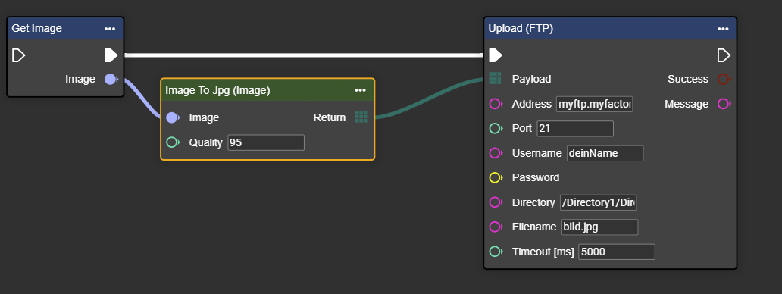Select the yellow Password input pin
The height and width of the screenshot is (294, 782).
496,177
